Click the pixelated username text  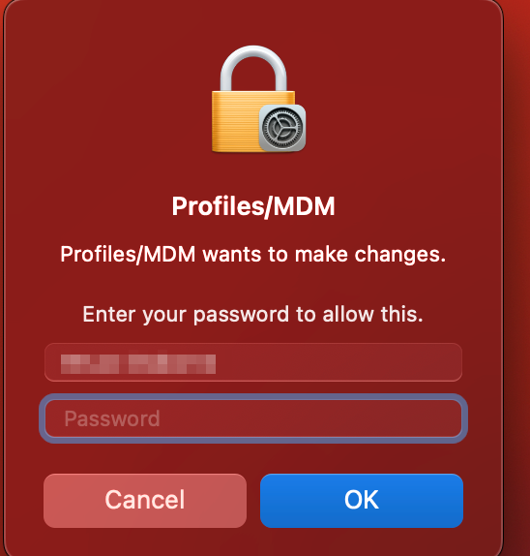(x=138, y=362)
